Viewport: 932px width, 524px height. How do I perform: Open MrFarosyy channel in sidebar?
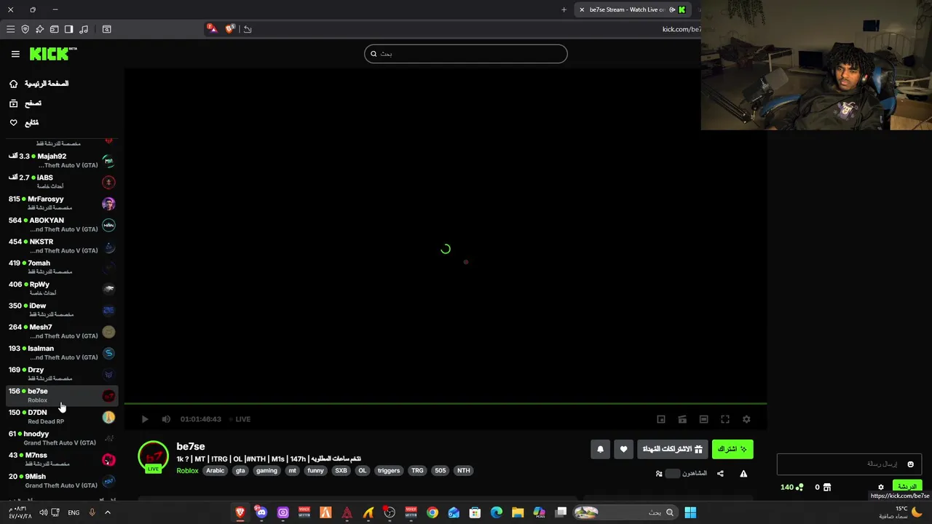click(62, 203)
